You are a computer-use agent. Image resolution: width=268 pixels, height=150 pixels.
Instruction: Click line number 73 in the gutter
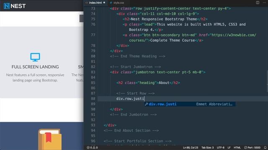[93, 8]
